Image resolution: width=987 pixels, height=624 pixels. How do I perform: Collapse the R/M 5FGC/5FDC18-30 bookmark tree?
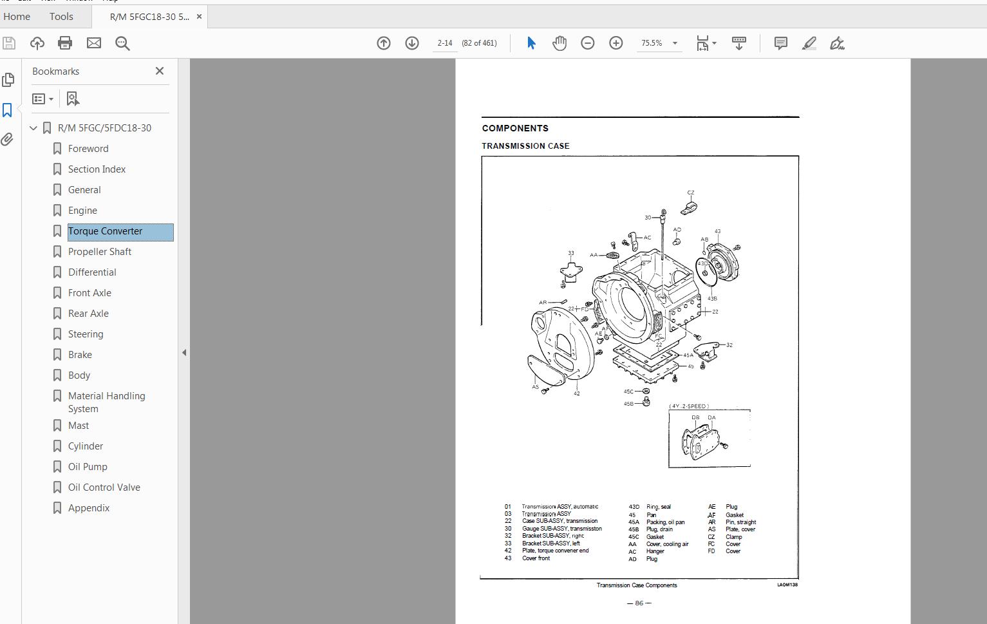33,128
